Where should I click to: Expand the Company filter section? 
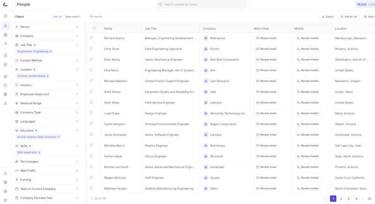click(x=47, y=36)
